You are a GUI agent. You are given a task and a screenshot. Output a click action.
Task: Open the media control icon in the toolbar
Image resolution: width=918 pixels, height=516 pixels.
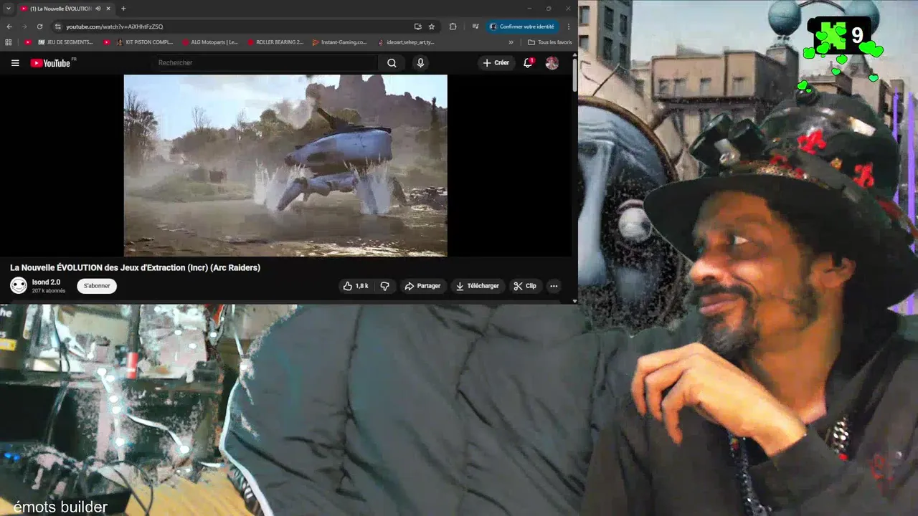click(475, 27)
